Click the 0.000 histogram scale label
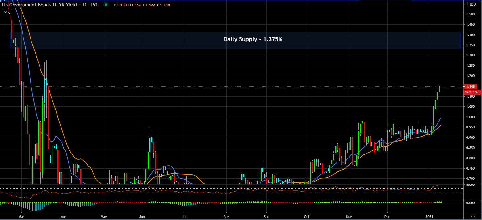This screenshot has width=482, height=220. tap(471, 203)
